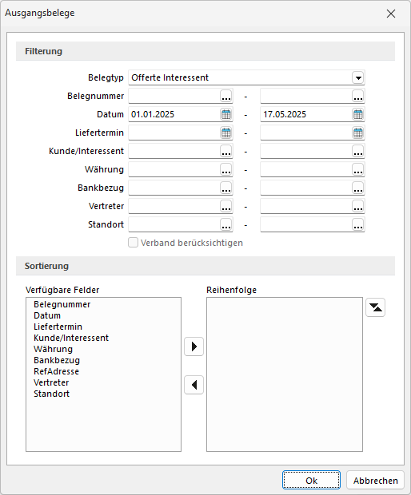Cancel with the Abbrechen button
Screen dimensions: 411x495
(x=375, y=480)
